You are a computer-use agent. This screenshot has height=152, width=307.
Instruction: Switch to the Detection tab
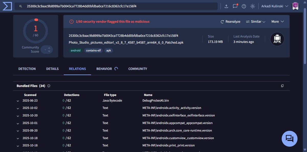pos(27,69)
